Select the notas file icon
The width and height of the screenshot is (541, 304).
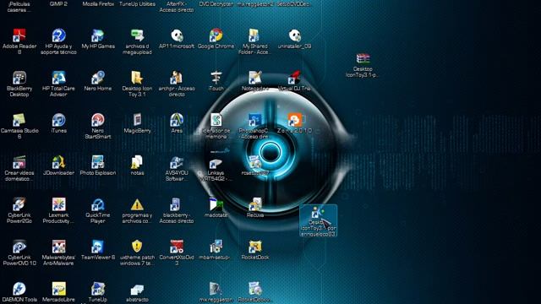tap(137, 162)
